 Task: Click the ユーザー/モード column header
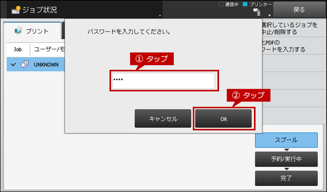[49, 49]
